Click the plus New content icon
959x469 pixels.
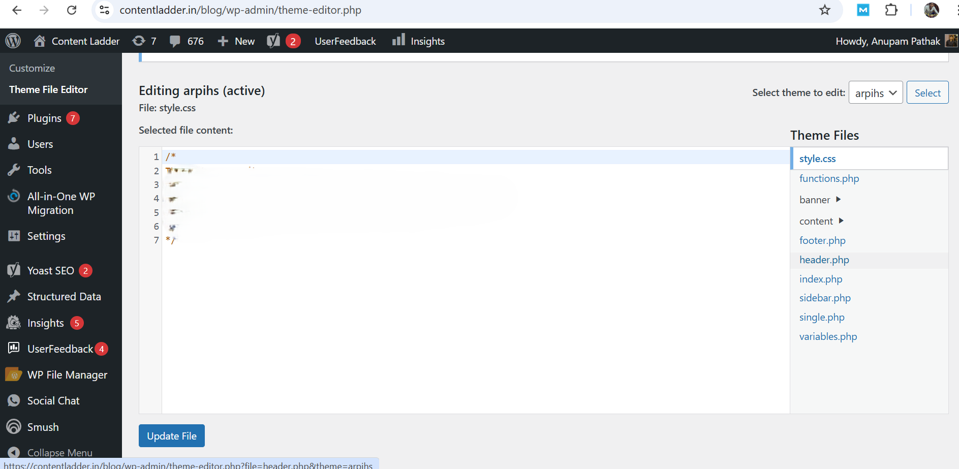[223, 41]
